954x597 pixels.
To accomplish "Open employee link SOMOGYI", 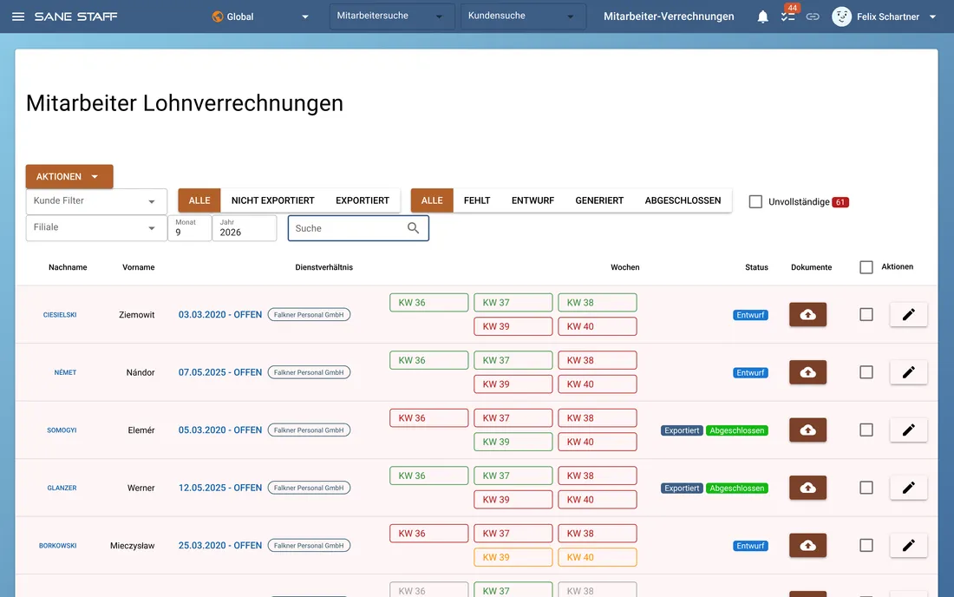I will point(62,430).
